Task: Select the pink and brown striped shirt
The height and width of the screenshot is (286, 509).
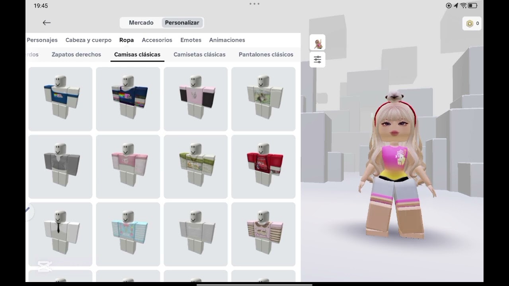Action: point(263,234)
